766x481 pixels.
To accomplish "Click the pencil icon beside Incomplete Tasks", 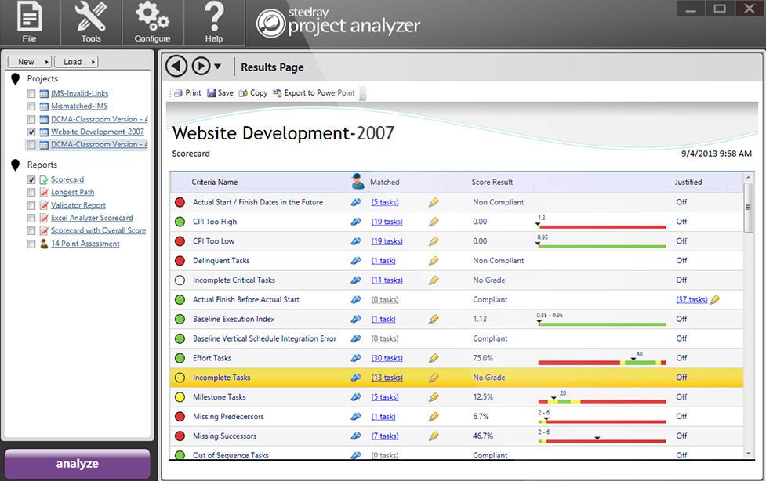I will click(x=433, y=377).
